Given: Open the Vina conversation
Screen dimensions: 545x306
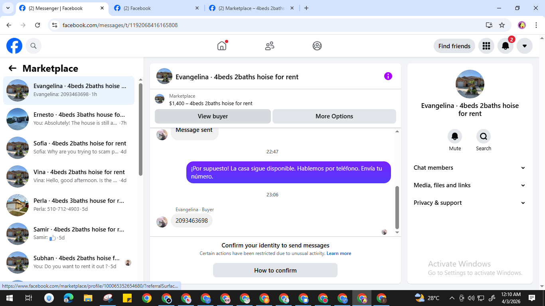Looking at the screenshot, I should (x=69, y=177).
